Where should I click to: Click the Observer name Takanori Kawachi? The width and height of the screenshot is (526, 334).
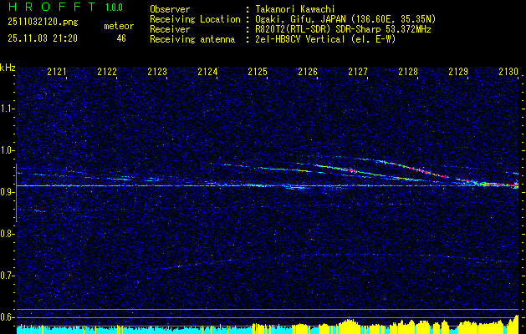click(x=295, y=9)
